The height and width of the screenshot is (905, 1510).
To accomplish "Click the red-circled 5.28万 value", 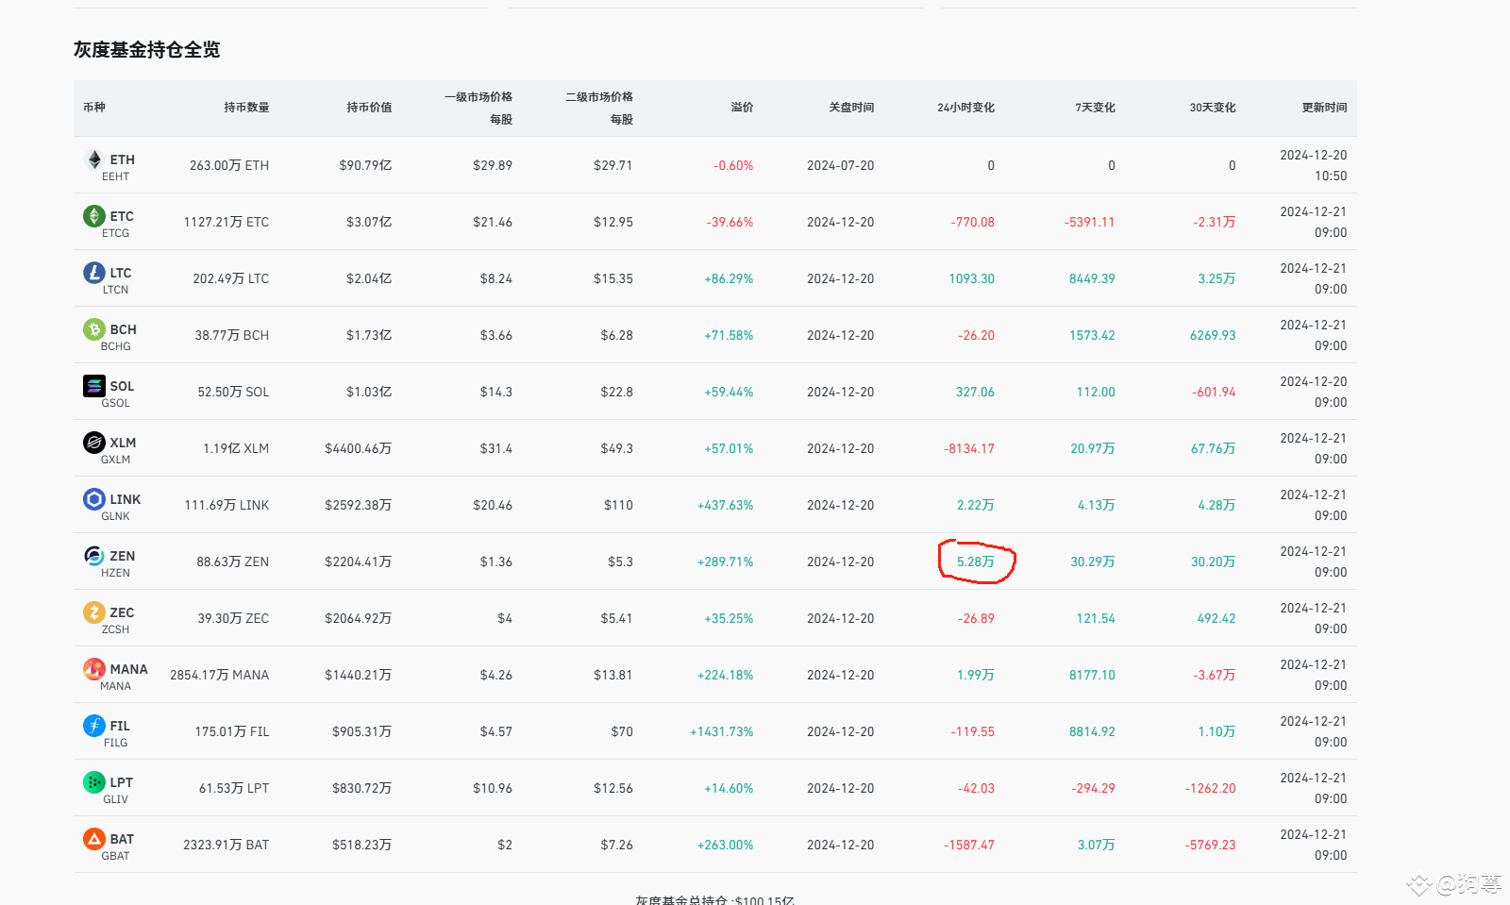I will click(x=974, y=561).
